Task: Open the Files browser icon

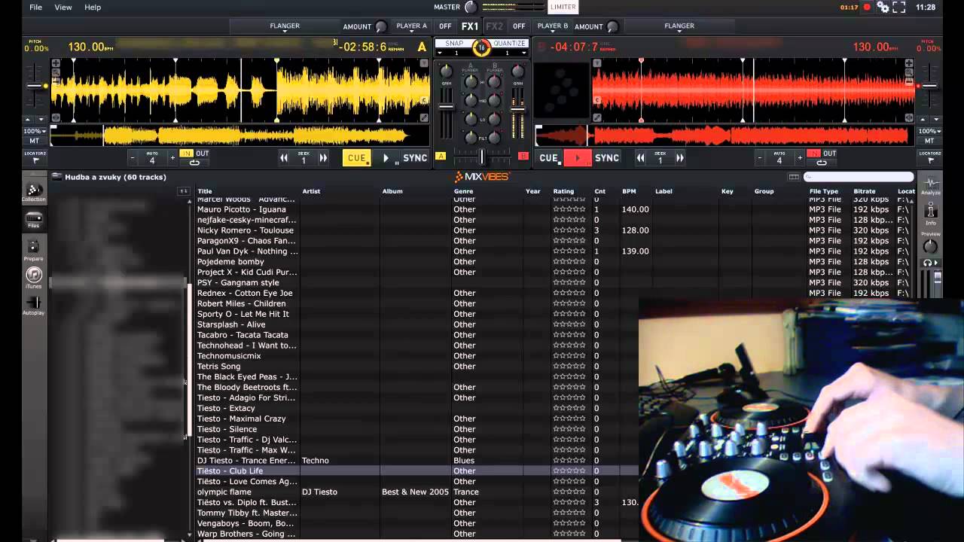Action: (33, 218)
